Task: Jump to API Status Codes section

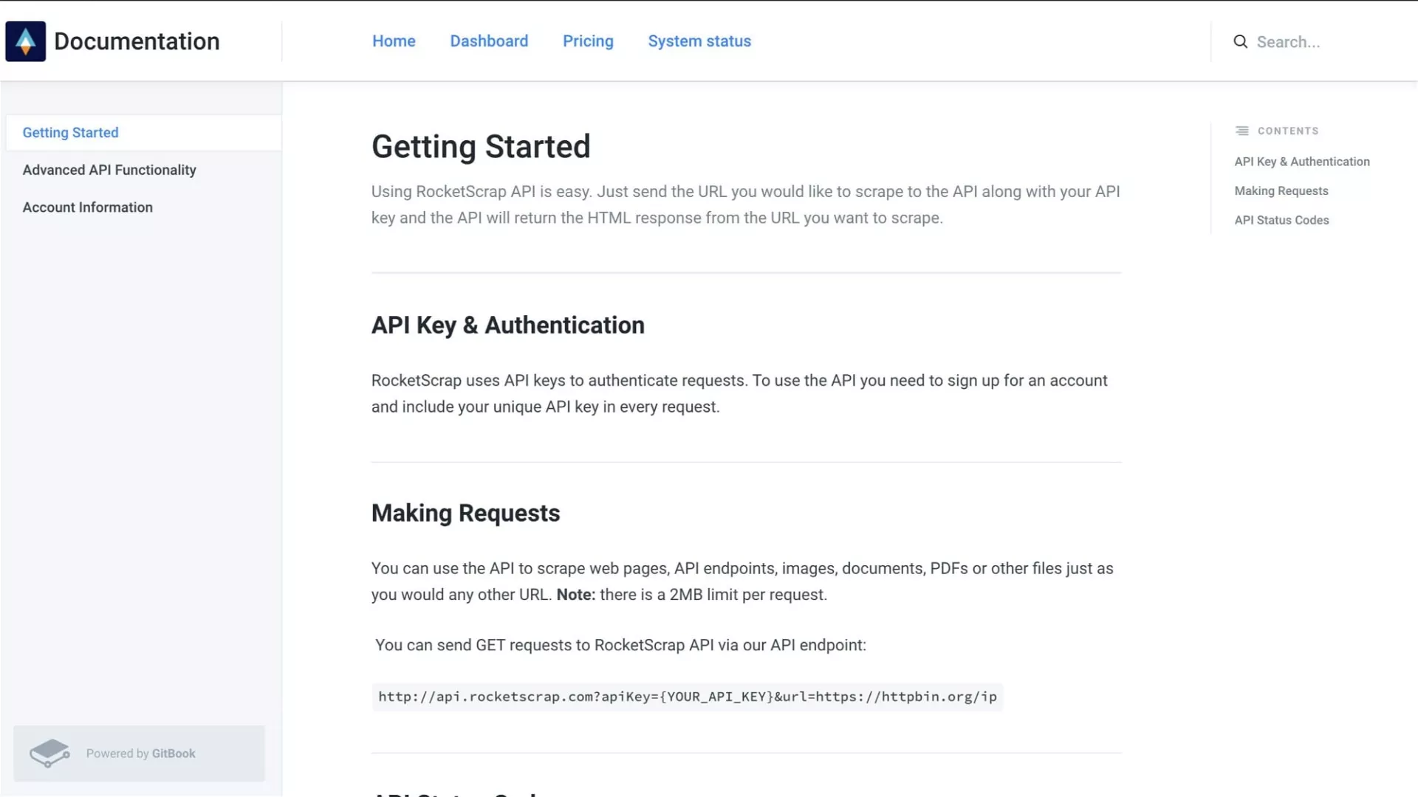Action: [1281, 220]
